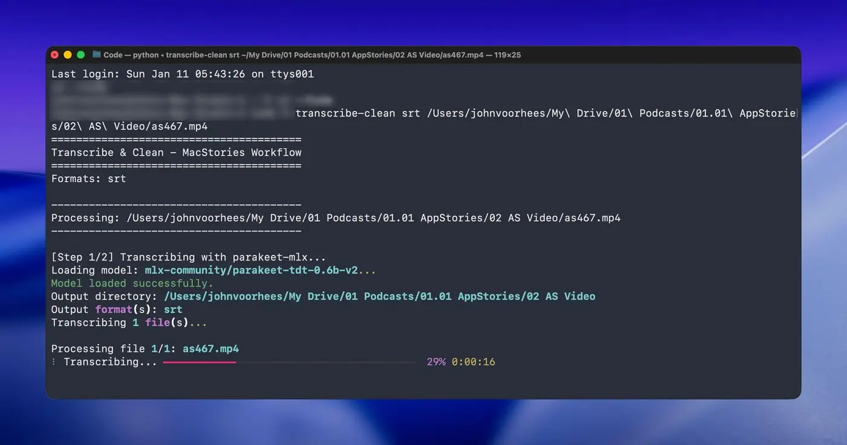Click the 29% completion percentage
The height and width of the screenshot is (445, 847).
(x=434, y=362)
